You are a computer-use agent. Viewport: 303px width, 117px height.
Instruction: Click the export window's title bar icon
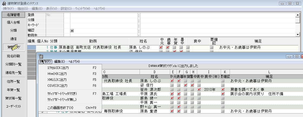tap(41, 56)
